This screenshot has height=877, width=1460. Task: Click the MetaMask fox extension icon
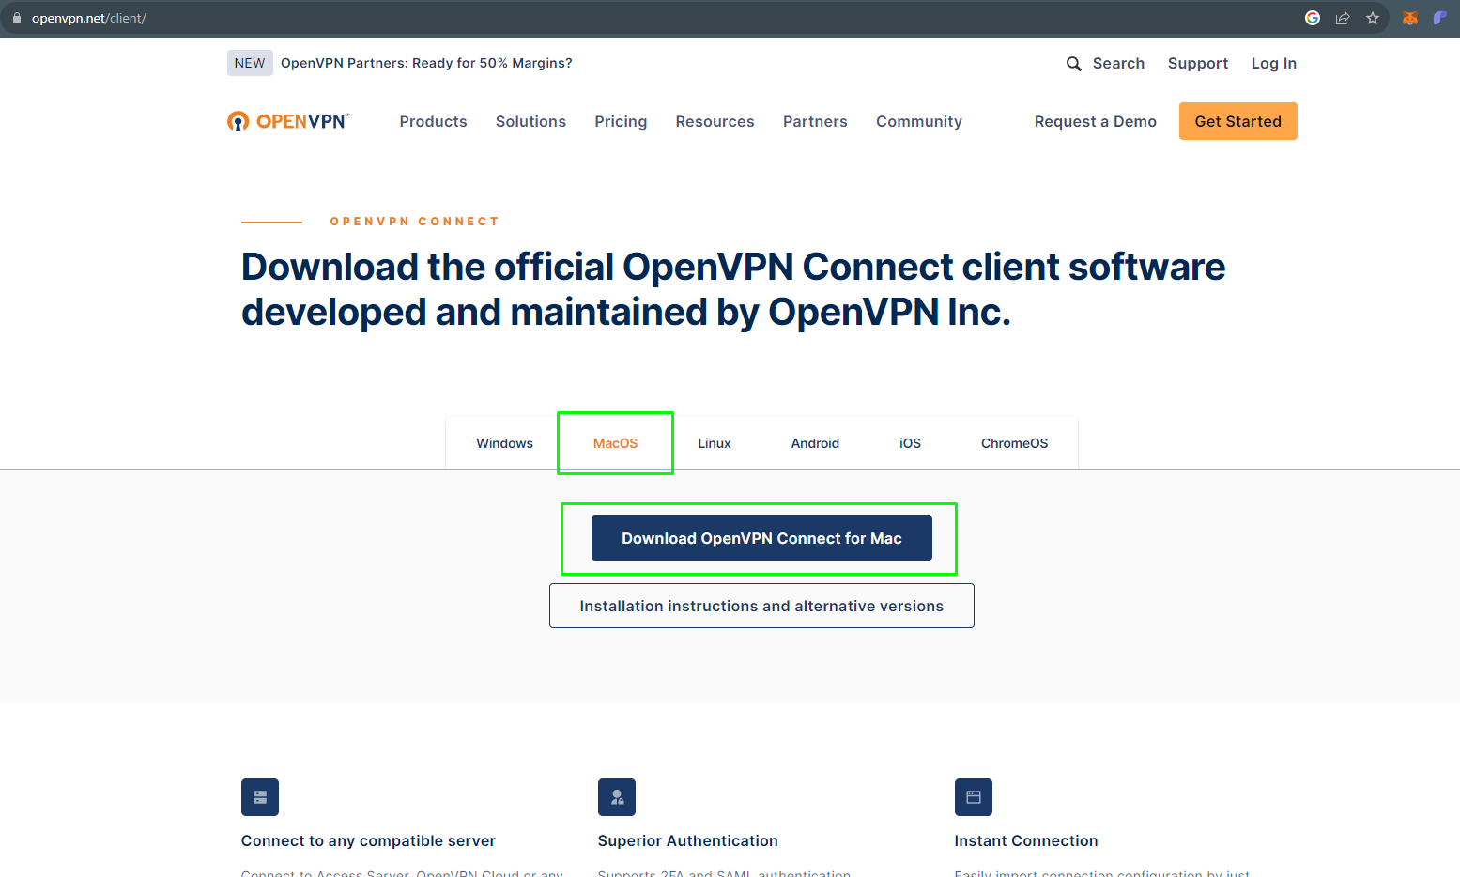[x=1409, y=18]
